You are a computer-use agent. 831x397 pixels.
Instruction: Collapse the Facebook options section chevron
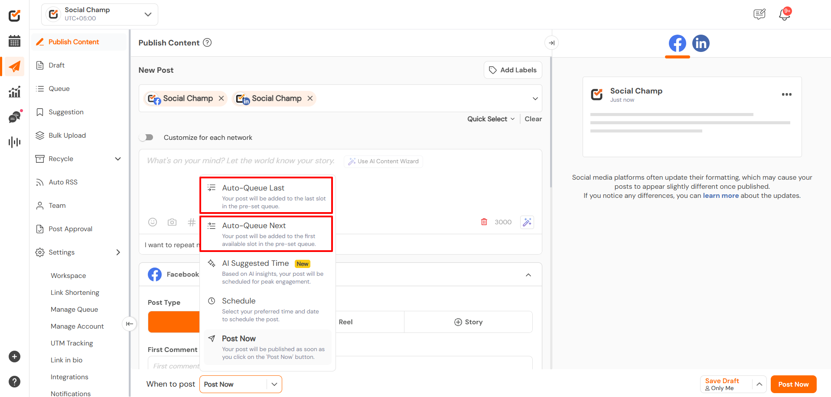coord(528,275)
